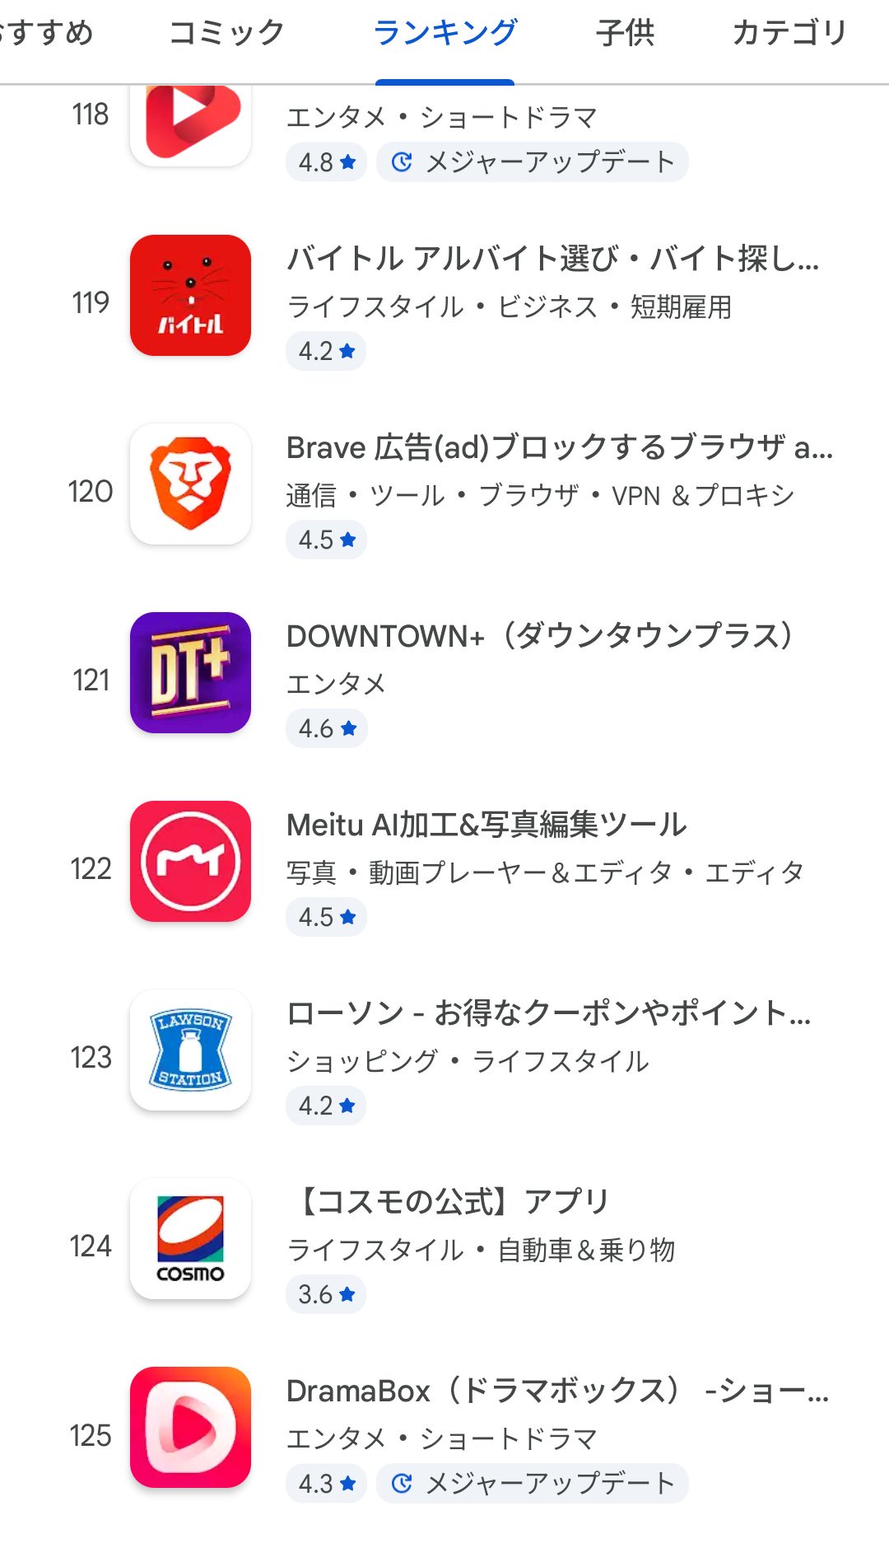Tap the メジャーアップデート badge on DramaBox

click(533, 1483)
